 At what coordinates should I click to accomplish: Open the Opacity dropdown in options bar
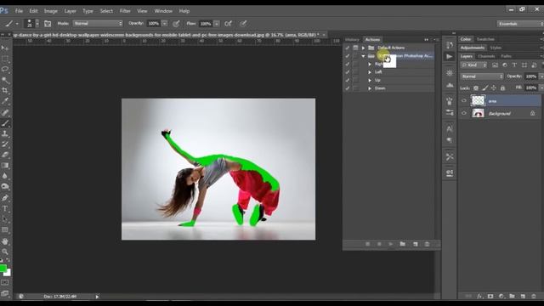(x=165, y=24)
